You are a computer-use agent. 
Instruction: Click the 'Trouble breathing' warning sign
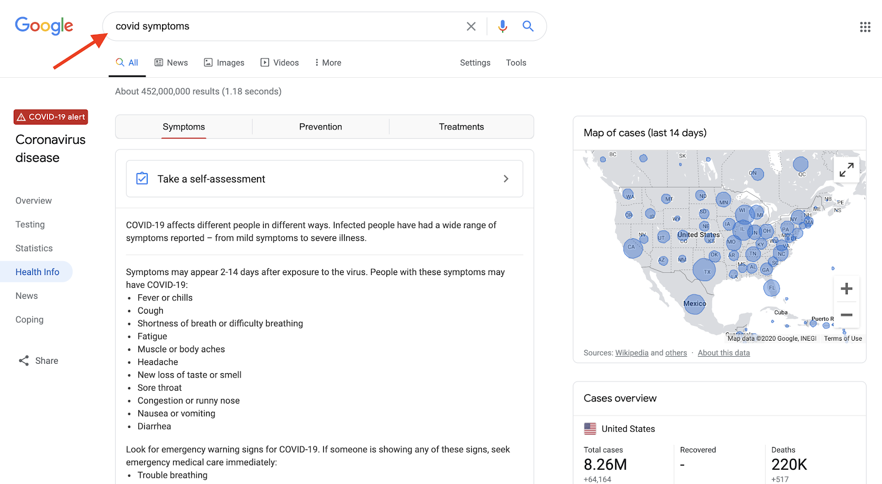coord(173,475)
